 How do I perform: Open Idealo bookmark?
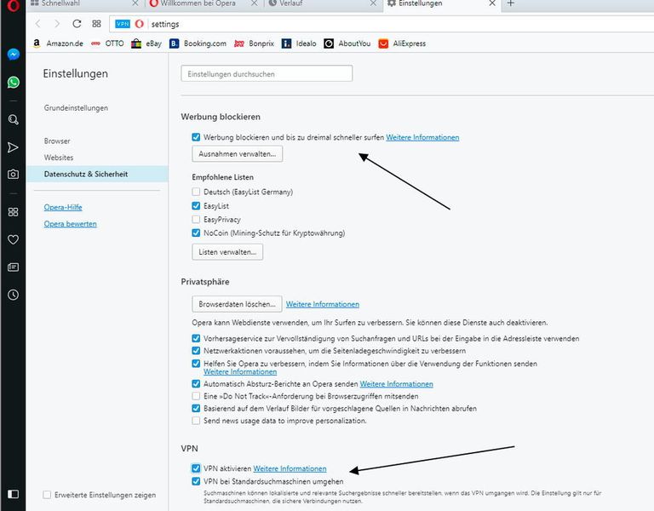[x=299, y=43]
